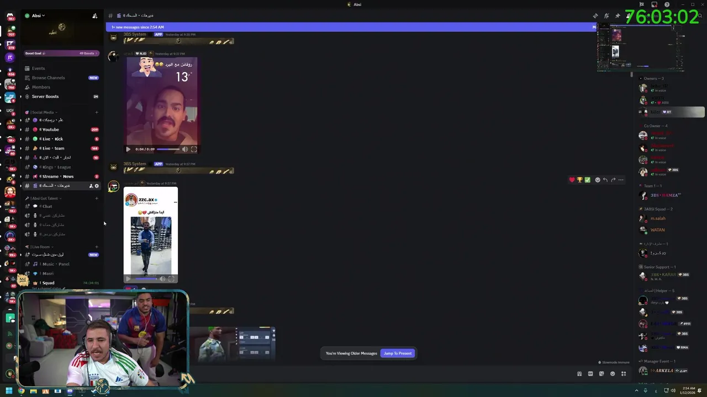Viewport: 707px width, 397px height.
Task: Seek in the first video progress bar
Action: (168, 149)
